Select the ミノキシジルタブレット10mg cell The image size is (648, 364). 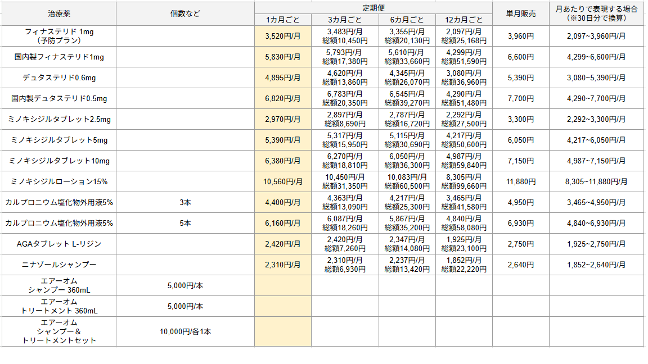pyautogui.click(x=59, y=161)
